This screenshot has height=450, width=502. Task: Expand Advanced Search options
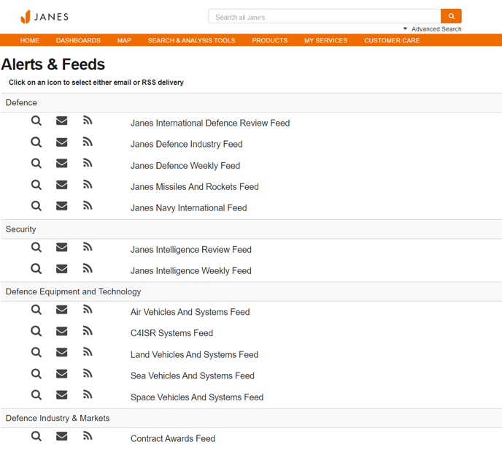pos(433,29)
